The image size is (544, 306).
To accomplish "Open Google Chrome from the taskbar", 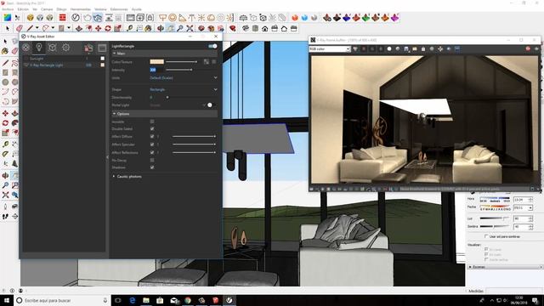I will [x=188, y=300].
